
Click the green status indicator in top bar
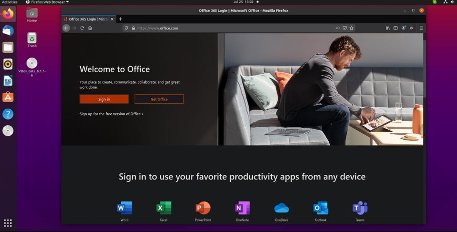434,2
